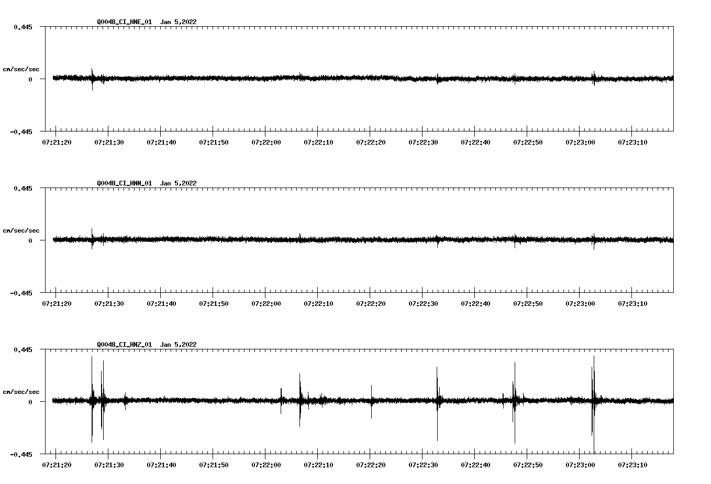
Task: Click the 07:22:30 time label under HNN plot
Action: 423,304
